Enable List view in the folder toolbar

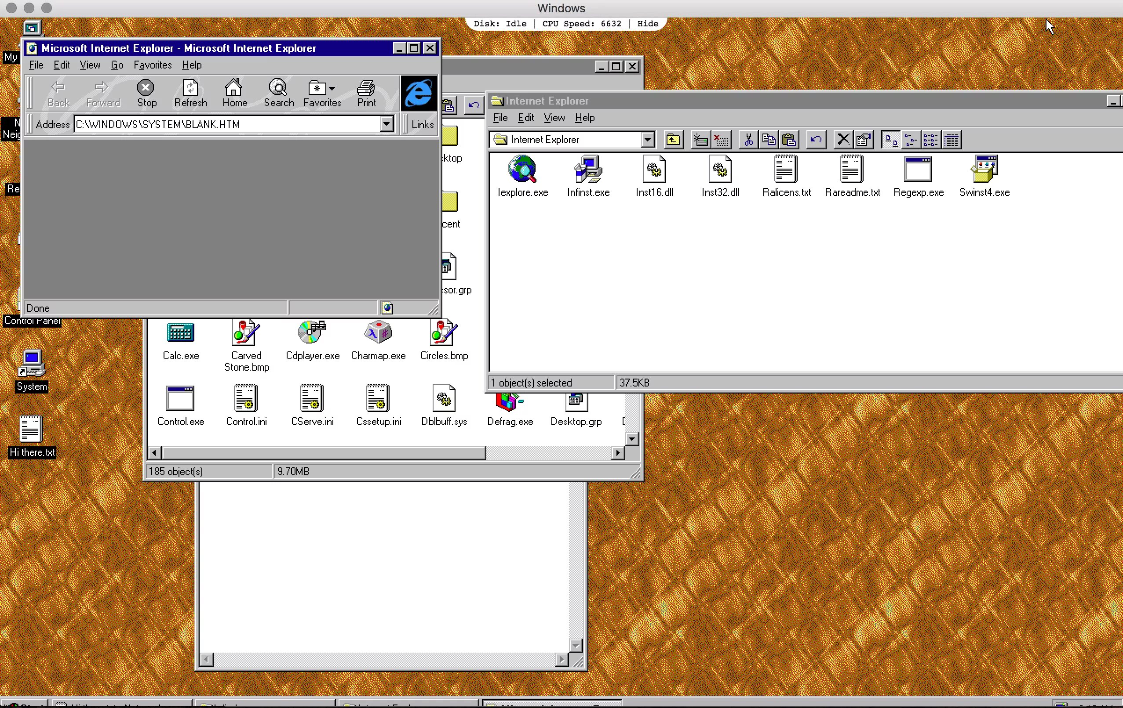(931, 140)
